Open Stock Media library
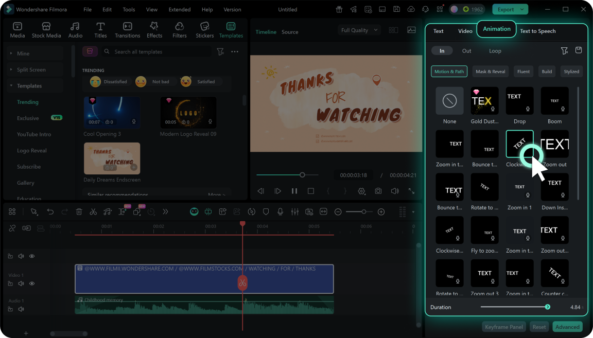The image size is (593, 338). pyautogui.click(x=46, y=30)
